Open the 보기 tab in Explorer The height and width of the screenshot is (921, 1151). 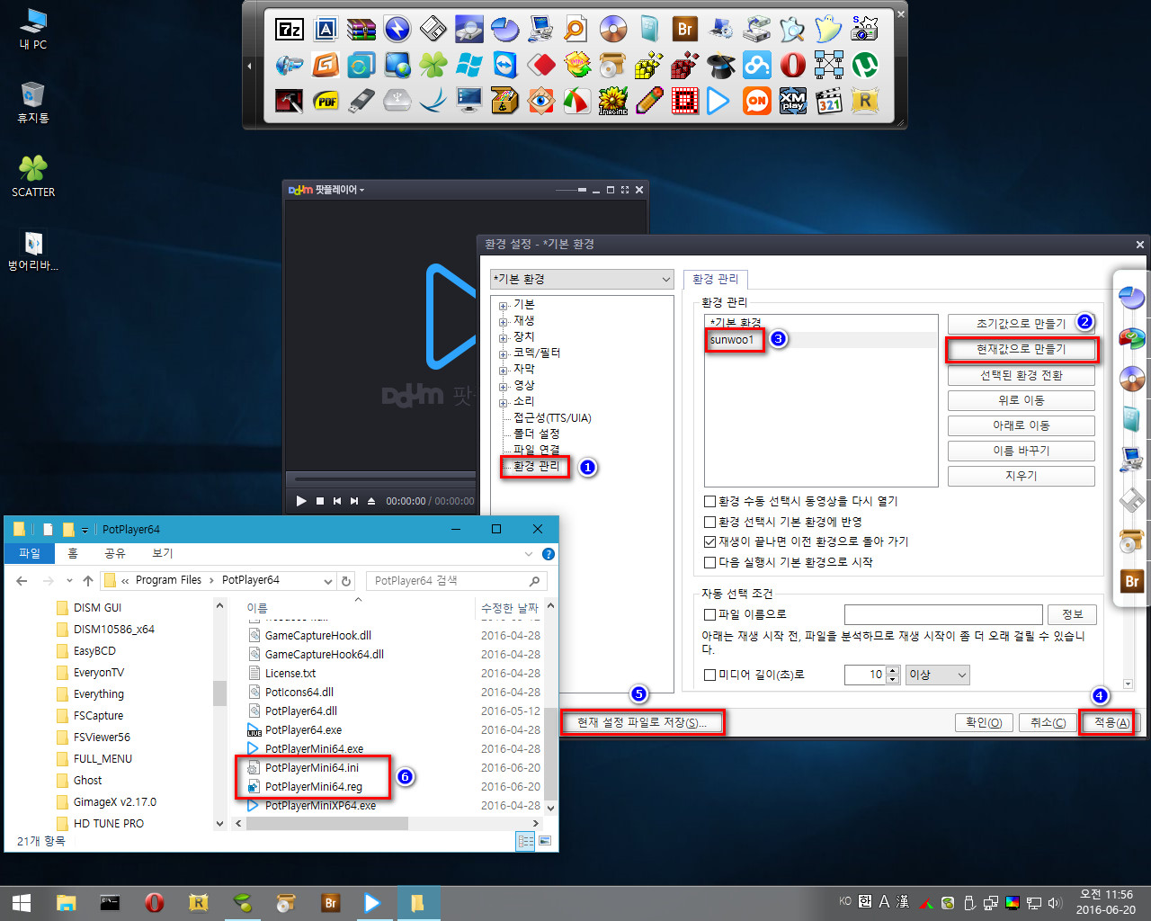pyautogui.click(x=162, y=553)
